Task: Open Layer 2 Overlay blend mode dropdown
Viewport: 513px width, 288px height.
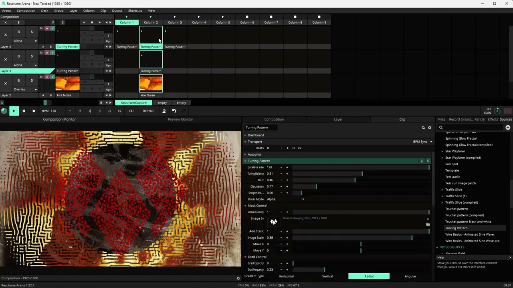Action: (25, 89)
